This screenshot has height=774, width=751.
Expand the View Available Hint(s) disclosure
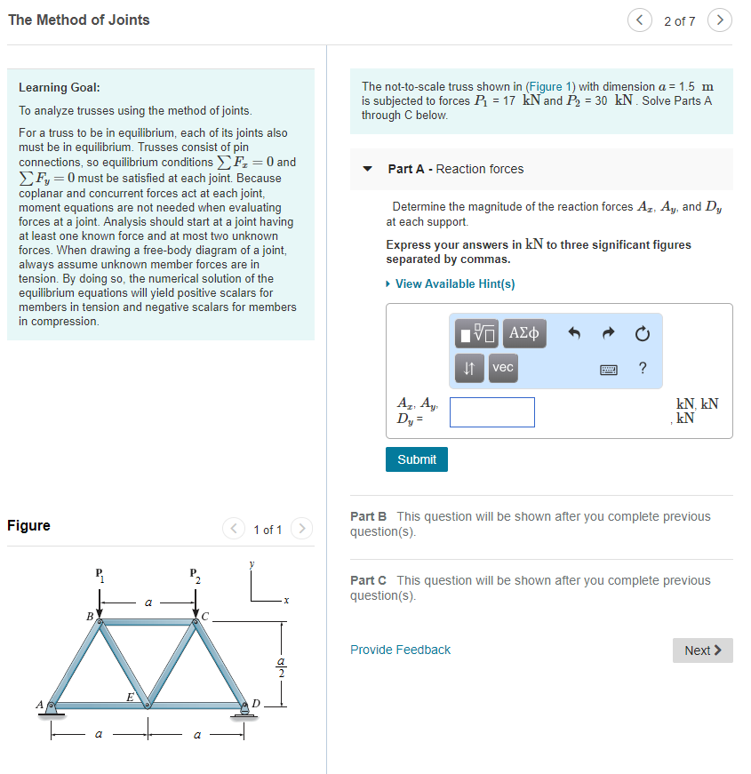click(x=455, y=283)
